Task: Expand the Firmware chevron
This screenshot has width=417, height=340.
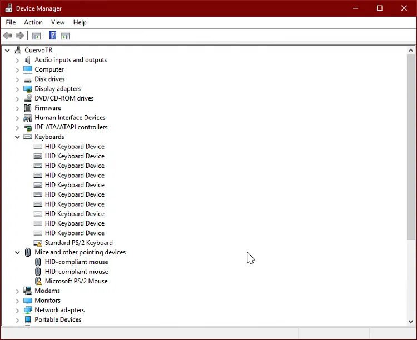Action: pos(17,108)
